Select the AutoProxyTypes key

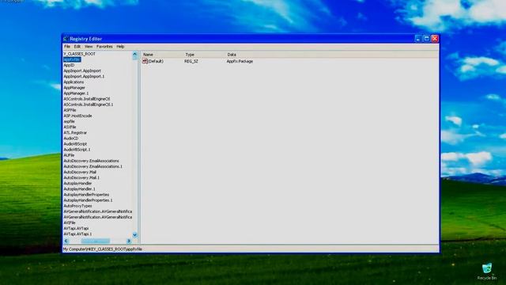tap(77, 206)
